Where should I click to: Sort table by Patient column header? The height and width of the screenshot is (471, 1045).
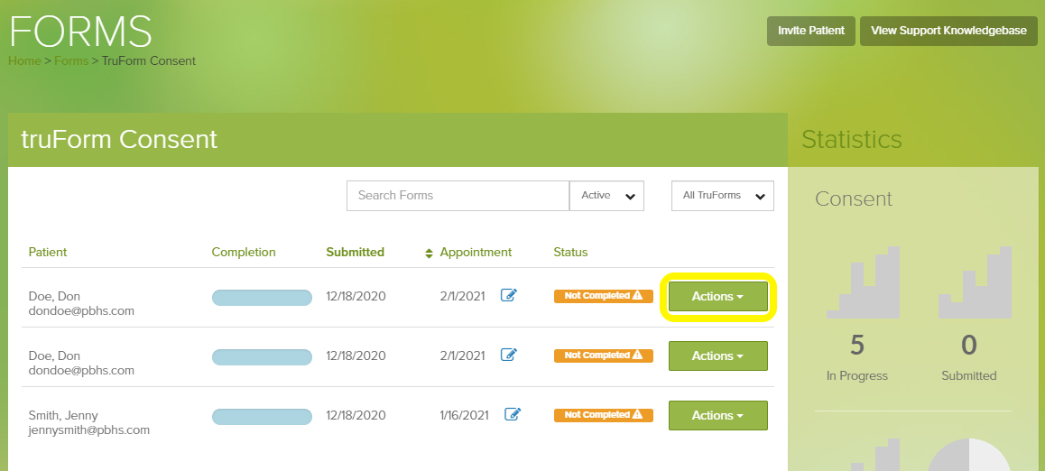coord(48,253)
